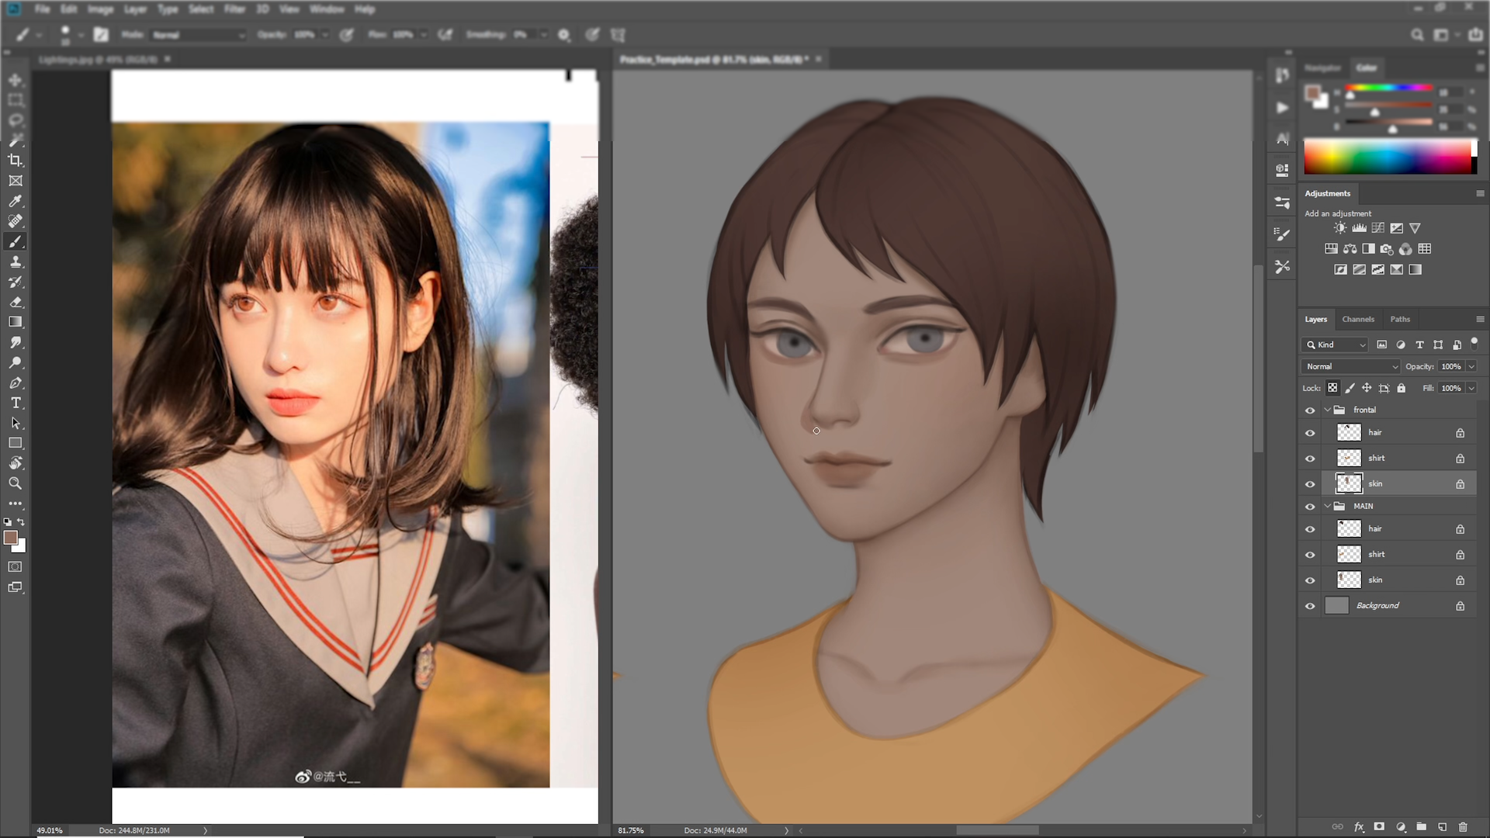Switch to the Channels tab
1490x838 pixels.
(x=1358, y=319)
